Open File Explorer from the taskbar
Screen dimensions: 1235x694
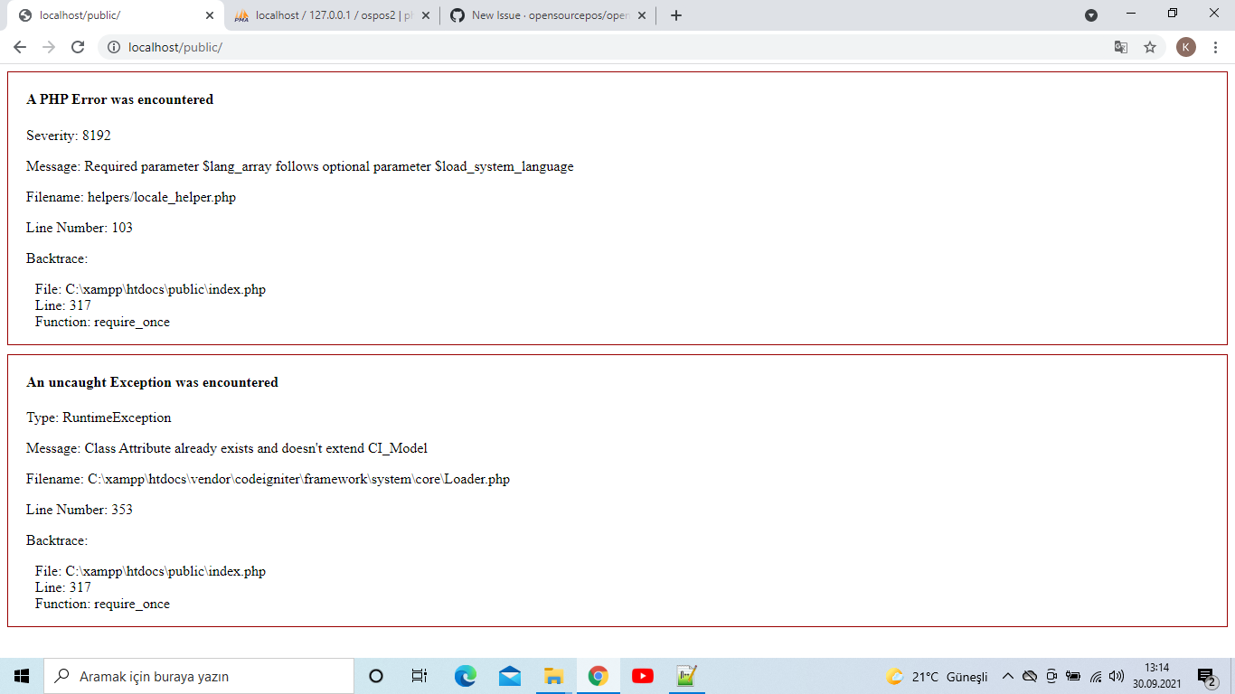[553, 675]
